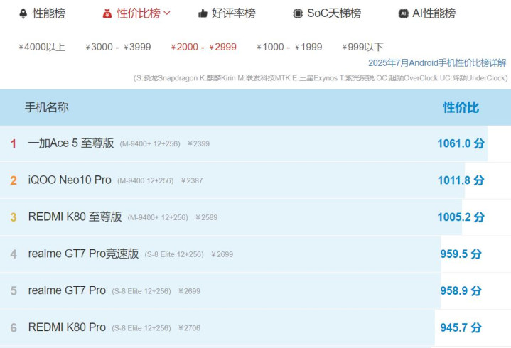This screenshot has height=348, width=511.
Task: Click the thumbs-up icon beside 好评率榜
Action: (x=203, y=13)
